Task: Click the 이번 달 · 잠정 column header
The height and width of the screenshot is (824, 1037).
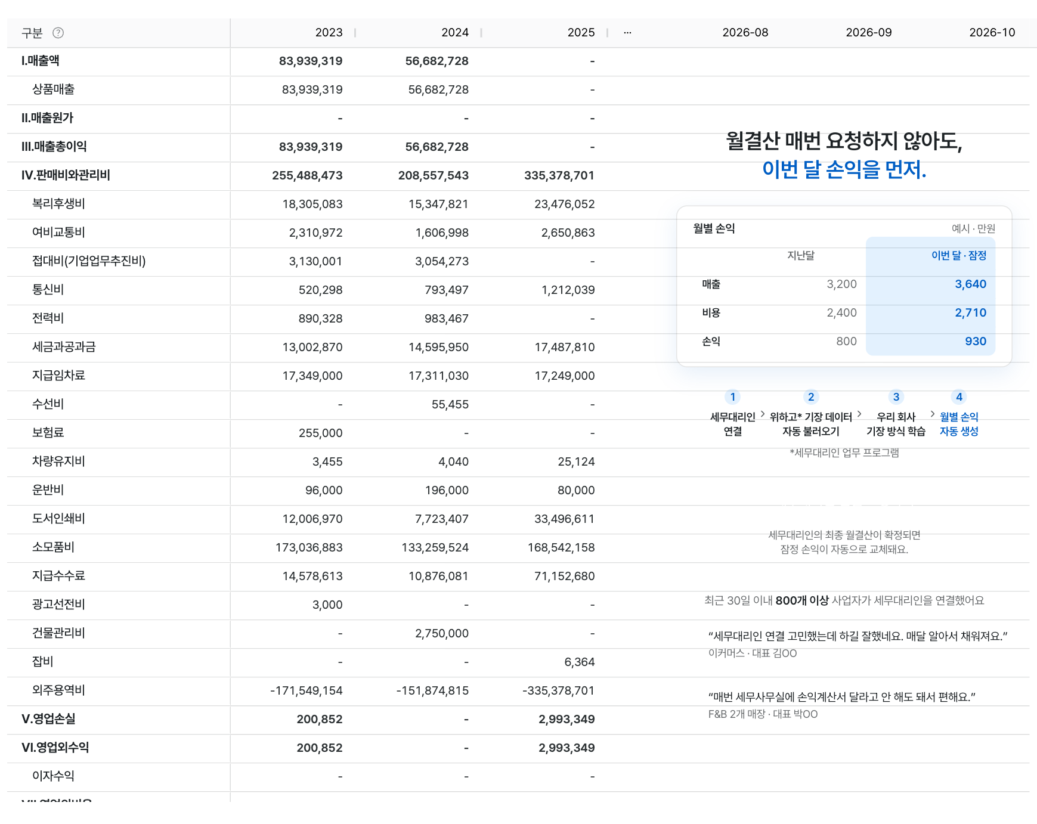Action: tap(959, 255)
